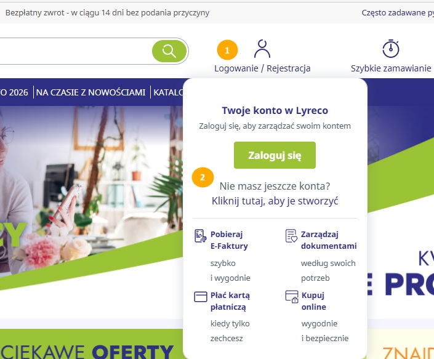Click 'Pobieraj E-Faktury' heading

[229, 240]
